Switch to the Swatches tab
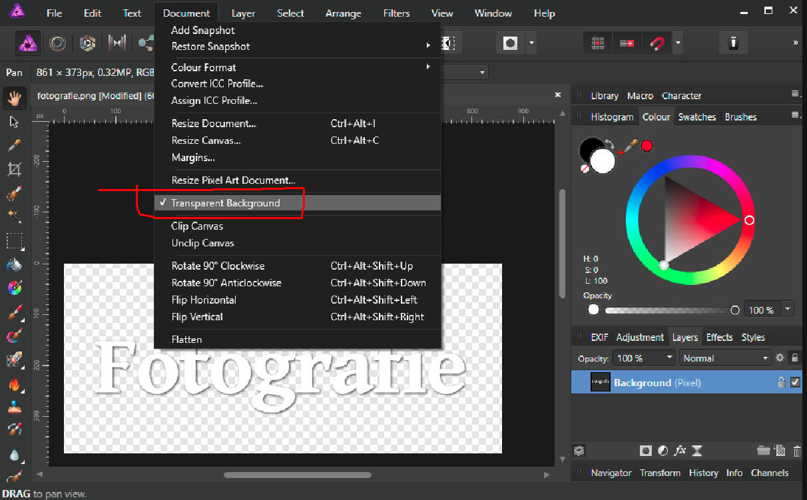 (697, 117)
